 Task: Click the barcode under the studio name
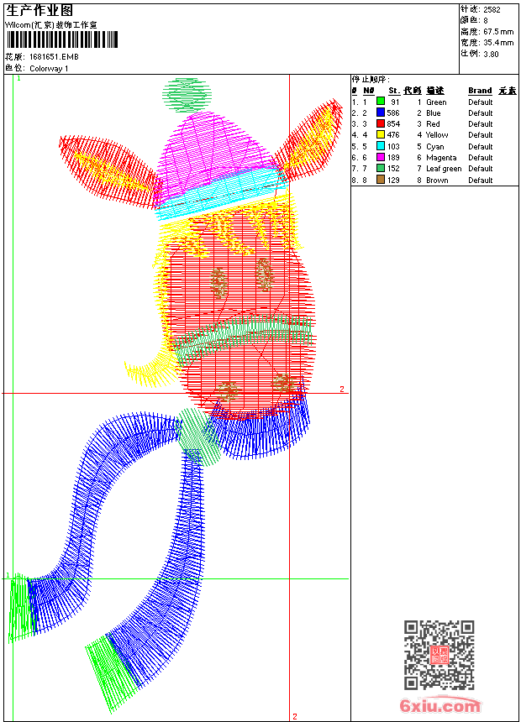pyautogui.click(x=62, y=39)
